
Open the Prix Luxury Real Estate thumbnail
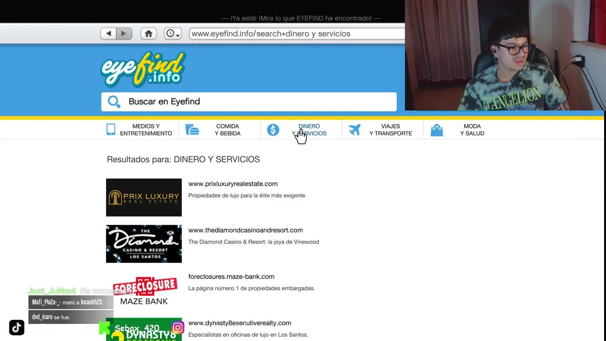144,197
